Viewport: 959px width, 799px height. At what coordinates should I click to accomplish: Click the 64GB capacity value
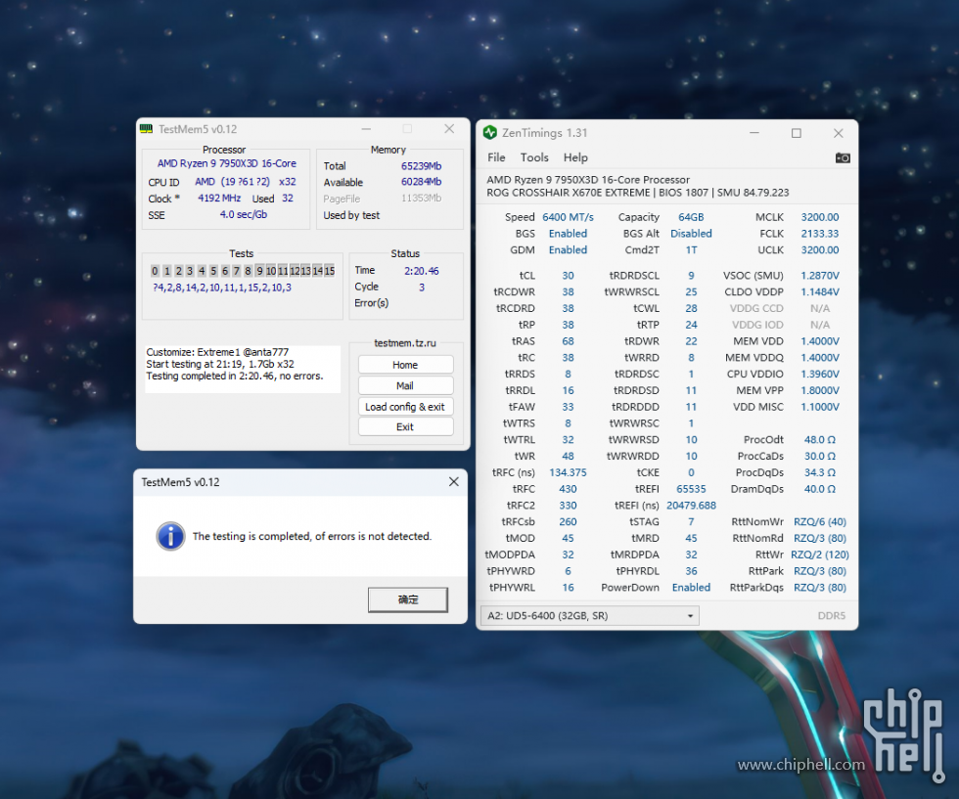click(691, 217)
